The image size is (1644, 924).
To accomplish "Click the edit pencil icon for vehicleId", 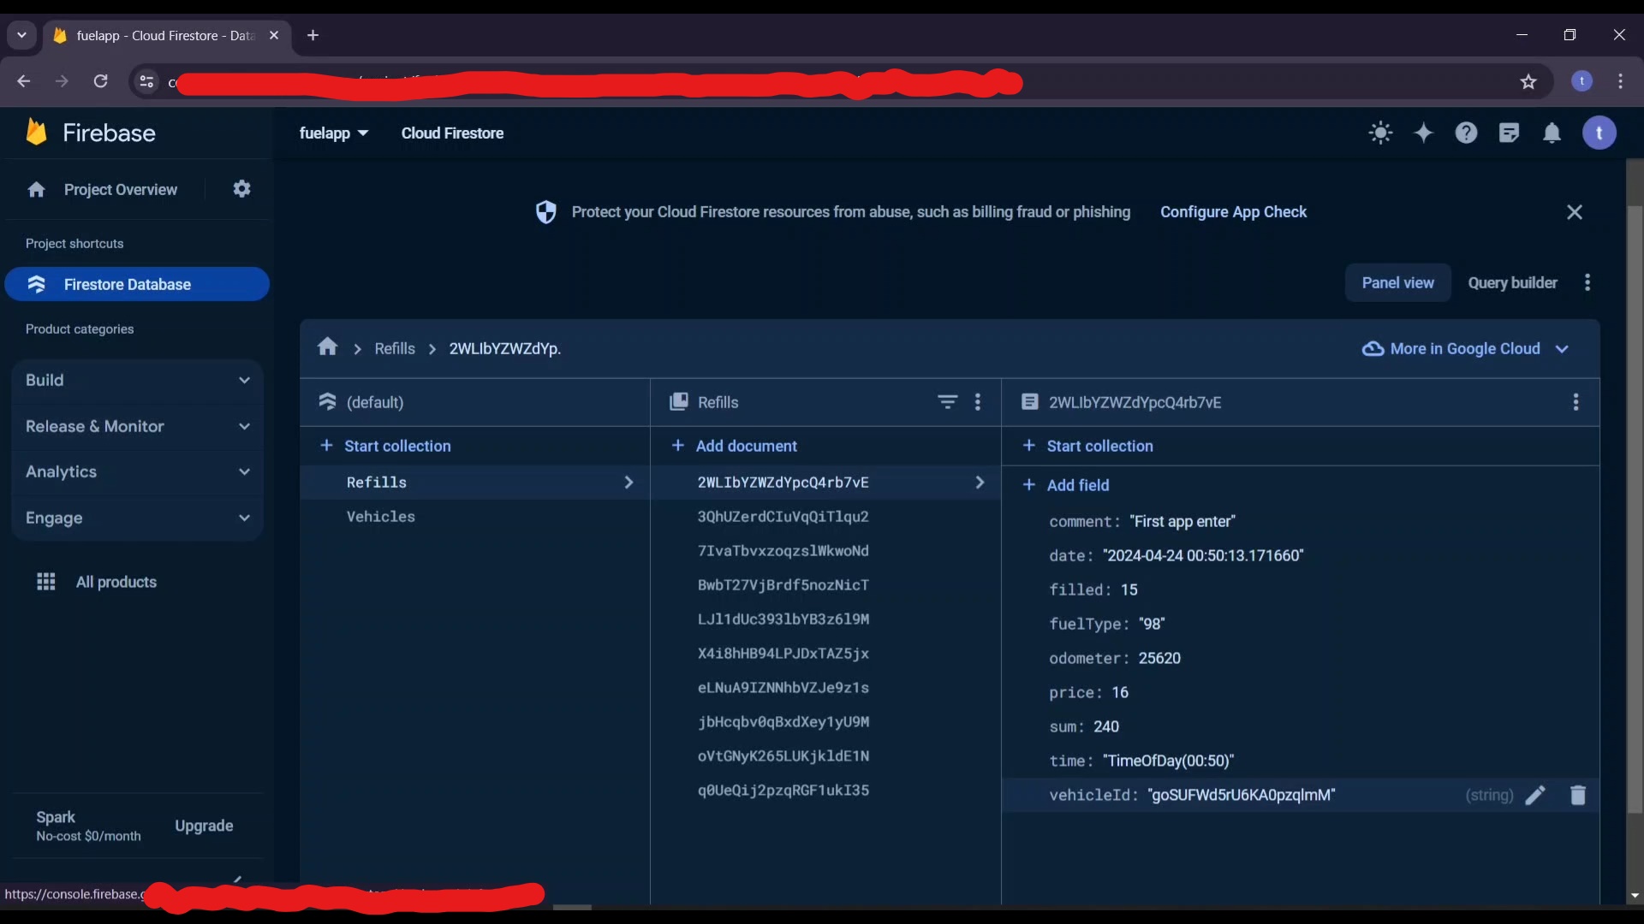I will point(1535,795).
